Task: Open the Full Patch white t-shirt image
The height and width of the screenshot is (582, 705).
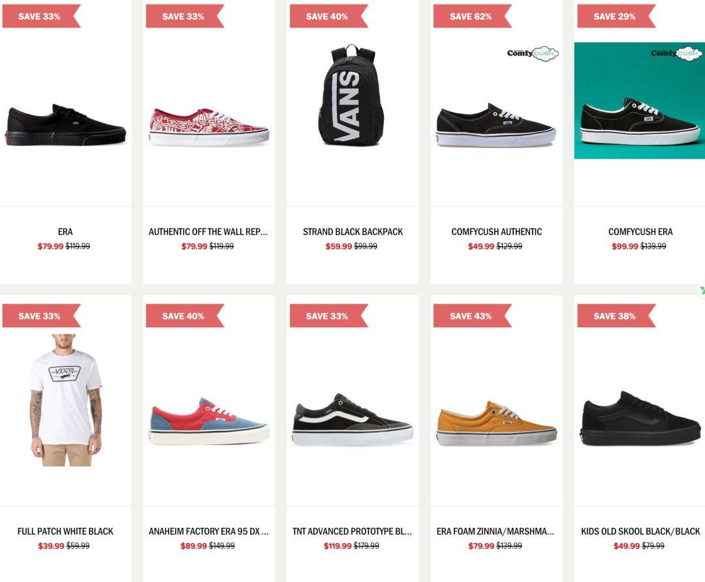Action: click(x=66, y=400)
